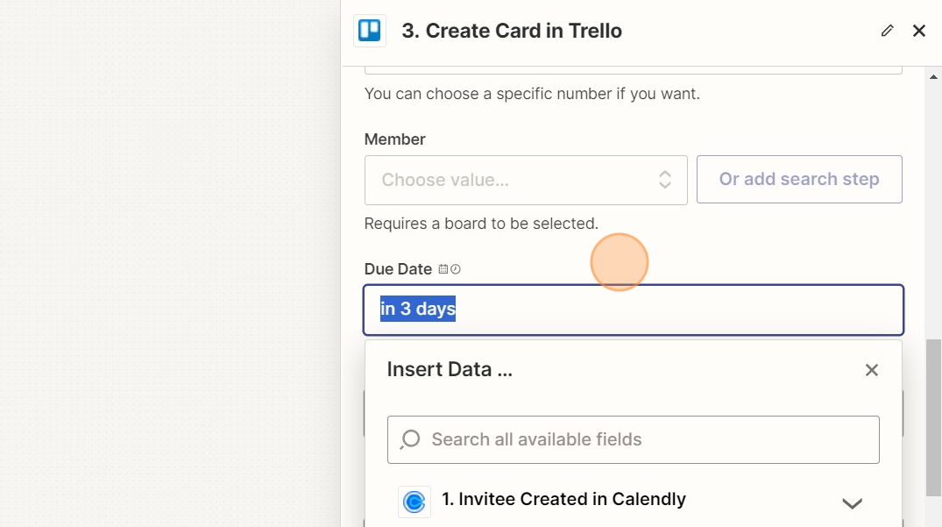Click the Member dropdown up-down arrows
This screenshot has height=527, width=942.
[665, 180]
